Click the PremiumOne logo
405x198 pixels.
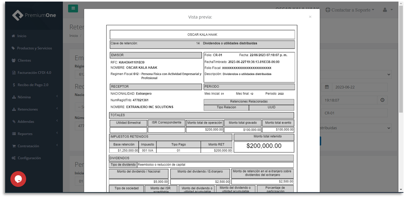coord(34,15)
